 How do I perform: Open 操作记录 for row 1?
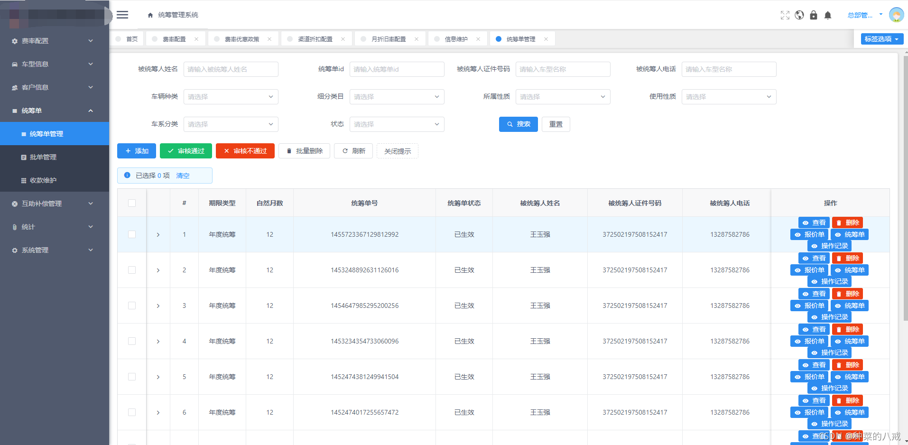click(x=829, y=246)
